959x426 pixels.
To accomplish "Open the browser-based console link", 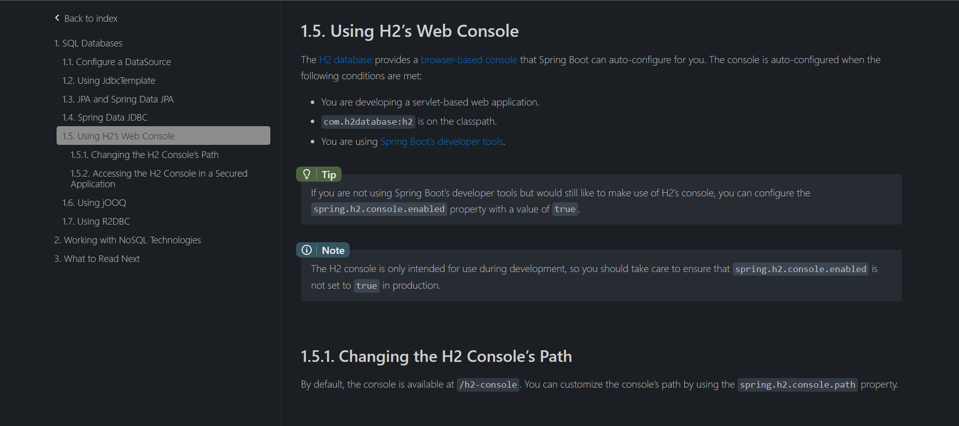I will [x=469, y=60].
